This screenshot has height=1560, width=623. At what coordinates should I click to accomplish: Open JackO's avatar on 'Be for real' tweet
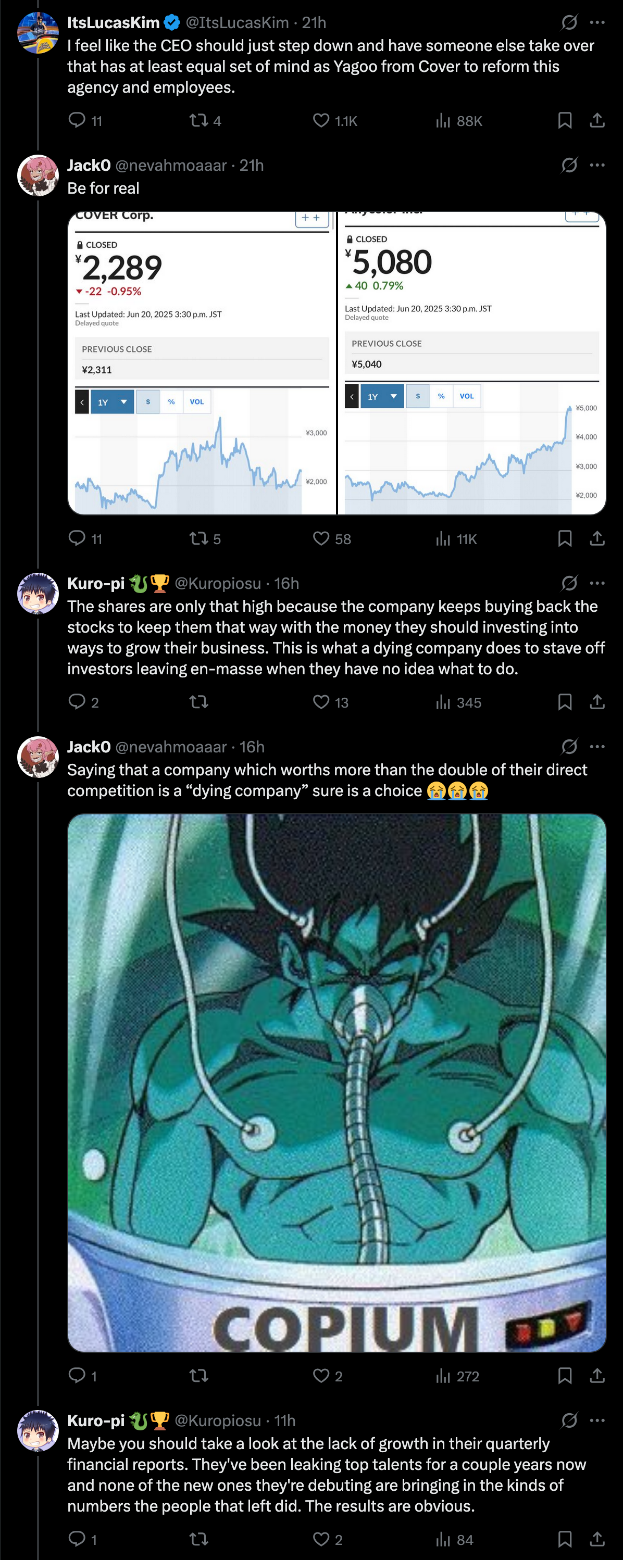[38, 175]
